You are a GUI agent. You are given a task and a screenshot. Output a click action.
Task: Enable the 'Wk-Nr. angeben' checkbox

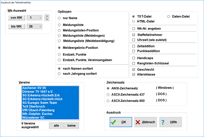tap(134, 29)
